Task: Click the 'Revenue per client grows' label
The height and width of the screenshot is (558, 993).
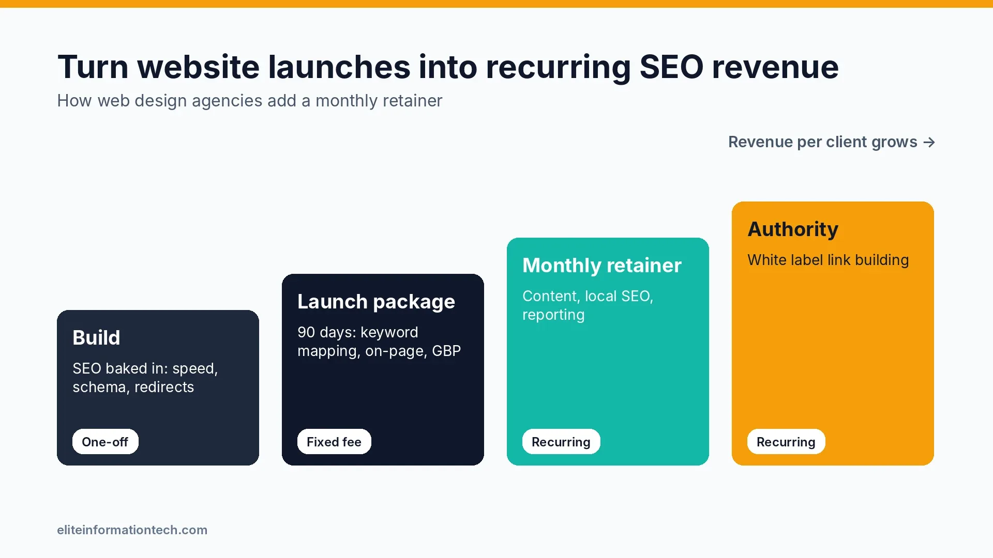Action: [x=832, y=142]
